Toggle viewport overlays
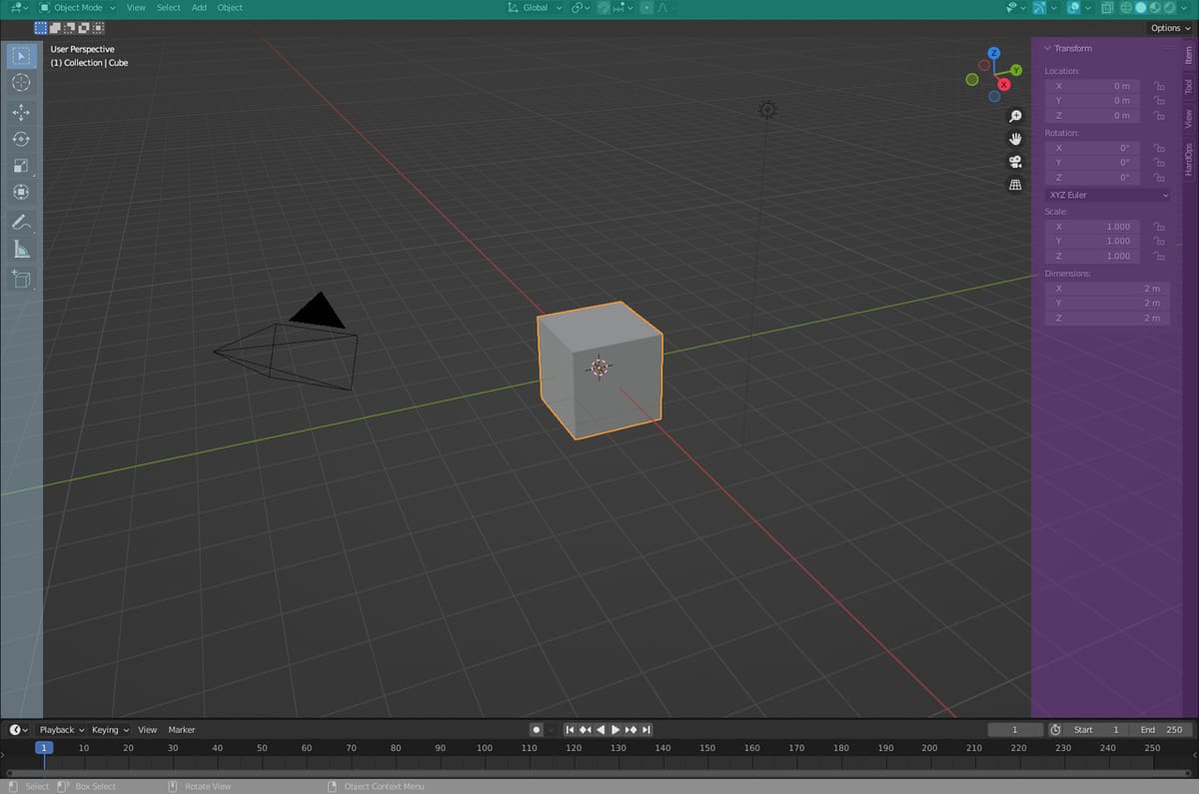Screen dimensions: 1199x794 coord(1074,8)
